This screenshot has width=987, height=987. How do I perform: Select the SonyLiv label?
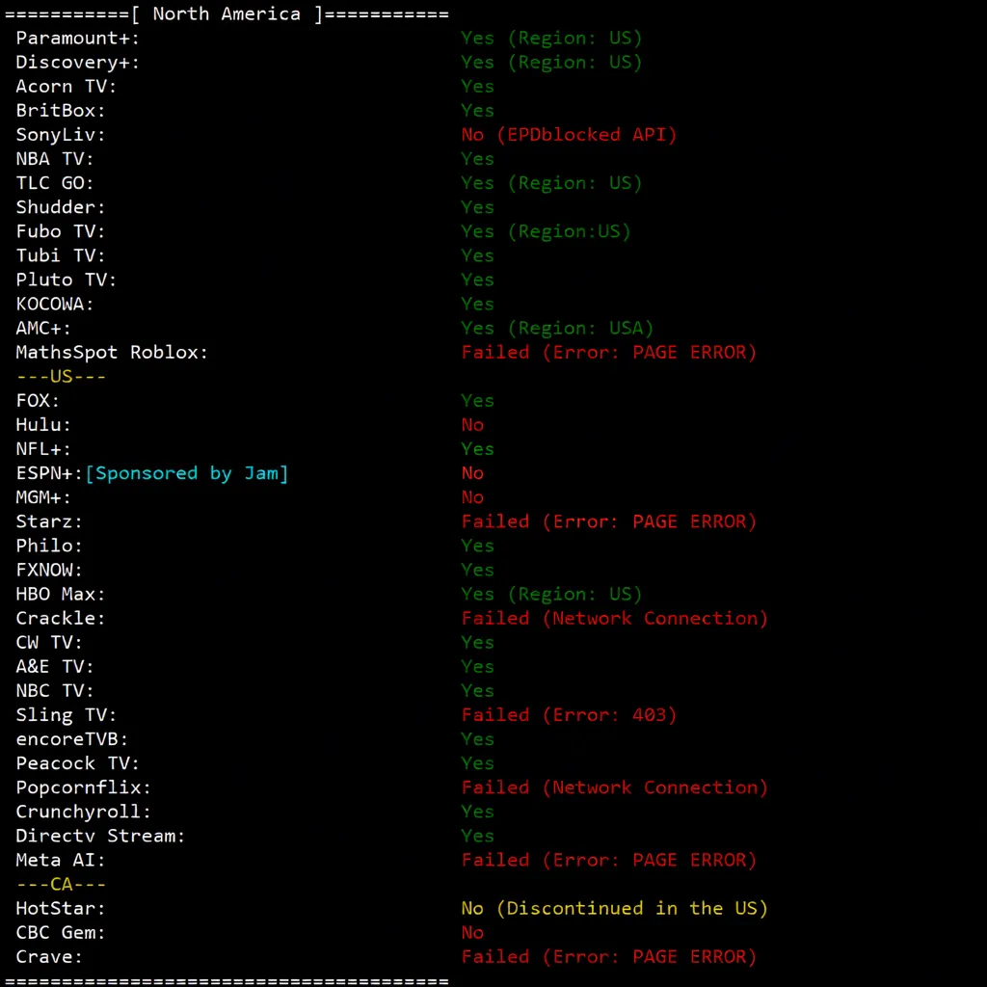point(61,135)
